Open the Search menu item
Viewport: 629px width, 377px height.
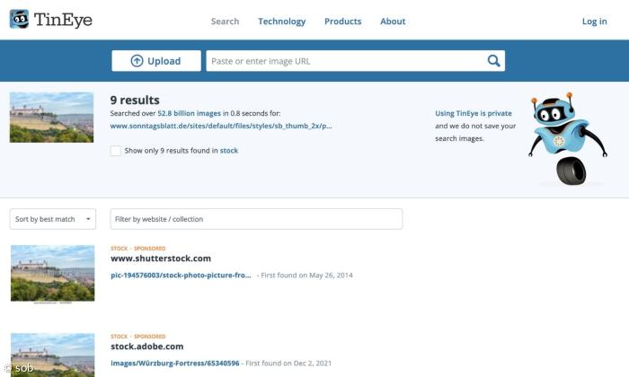click(225, 22)
